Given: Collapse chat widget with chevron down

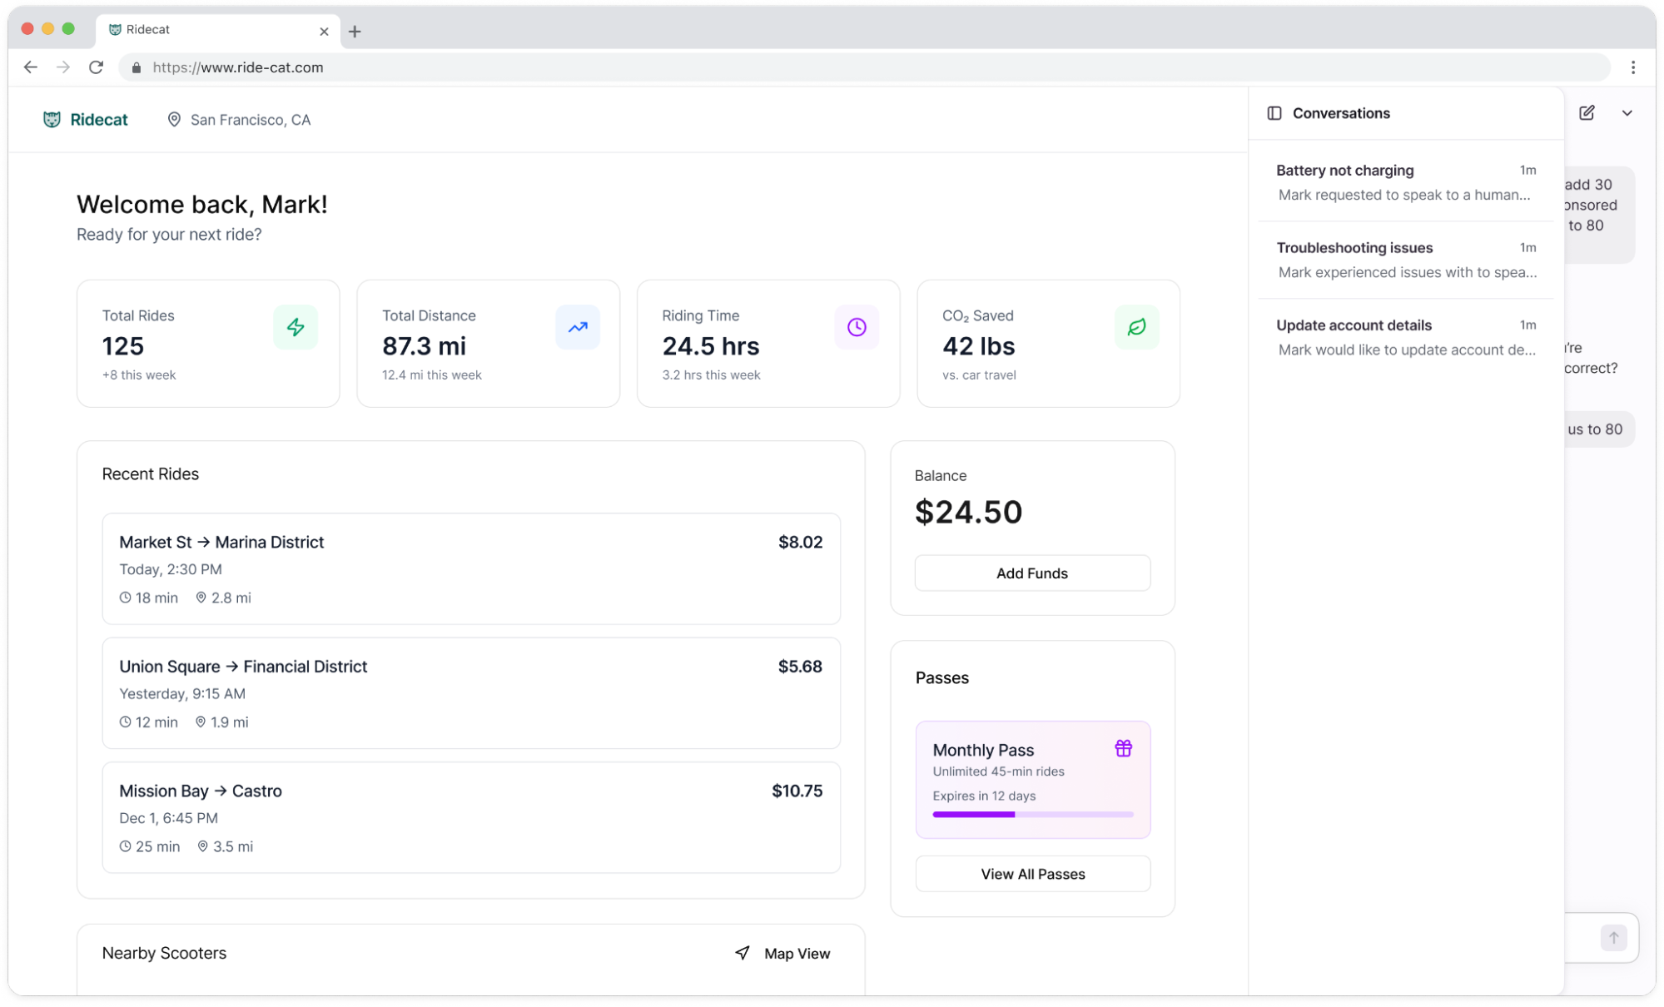Looking at the screenshot, I should tap(1627, 113).
